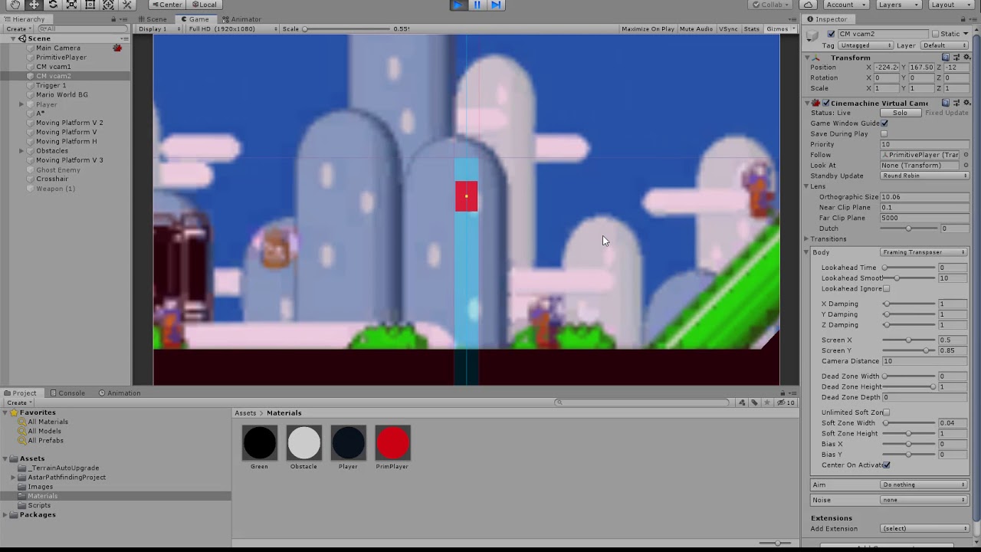The width and height of the screenshot is (981, 552).
Task: Toggle Game Window Guides checkbox
Action: pos(884,123)
